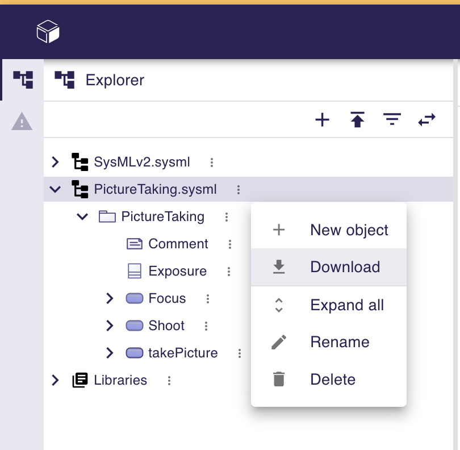
Task: Open the validation warning panel in the sidebar
Action: tap(23, 122)
